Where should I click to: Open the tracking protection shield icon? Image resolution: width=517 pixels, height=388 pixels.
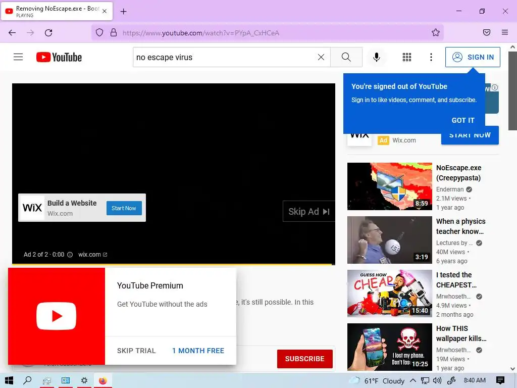(x=99, y=33)
